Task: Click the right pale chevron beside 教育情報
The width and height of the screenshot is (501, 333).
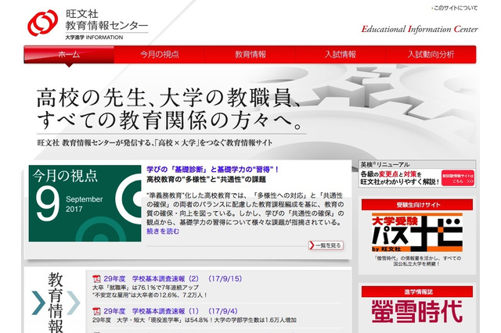Action: 74,303
